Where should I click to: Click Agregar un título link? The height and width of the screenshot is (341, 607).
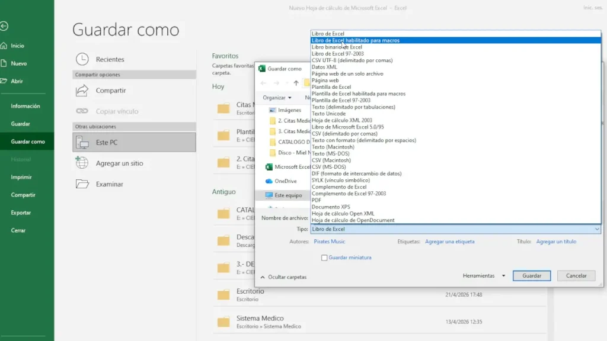(x=556, y=242)
